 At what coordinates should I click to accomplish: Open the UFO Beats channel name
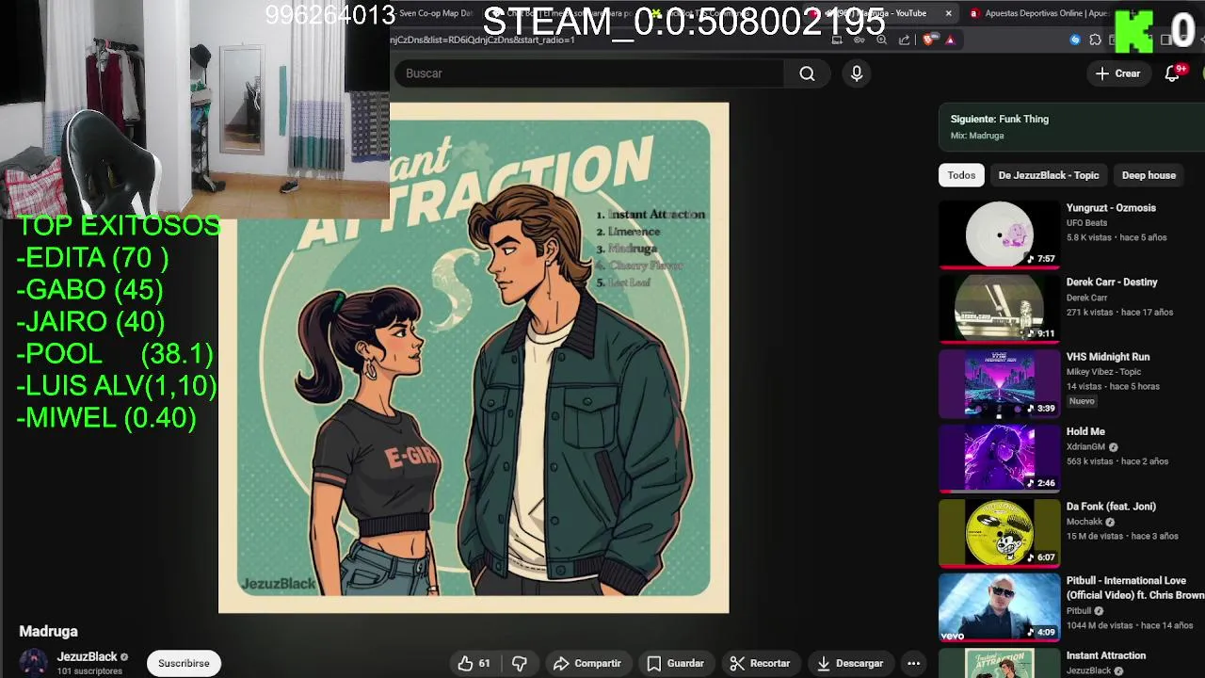[x=1086, y=223]
